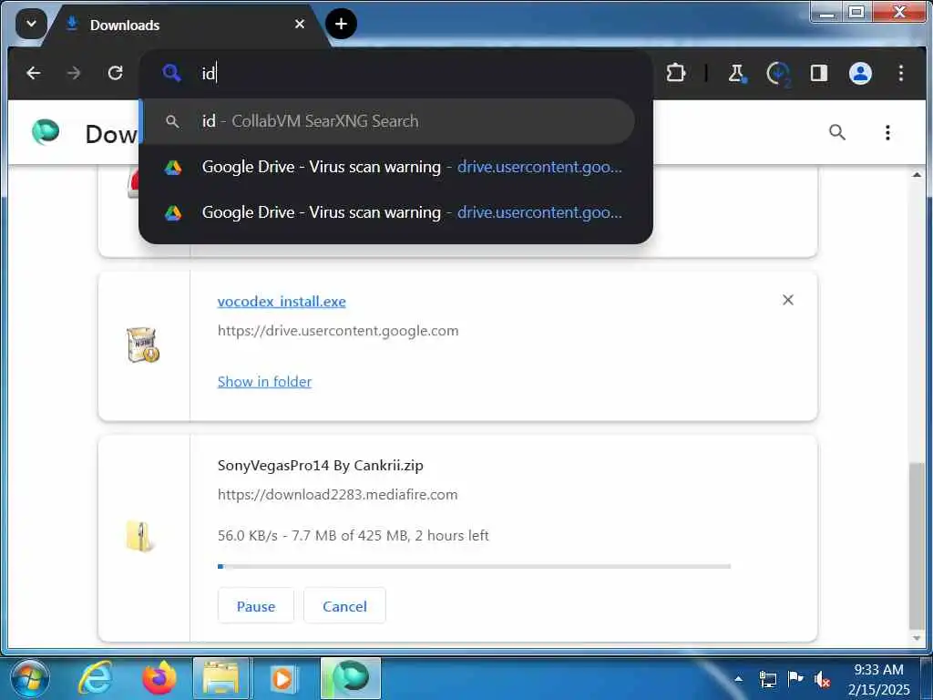Click the search icon in address bar

(171, 73)
